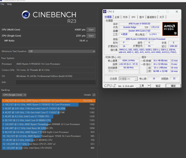186x158 pixels.
Task: Open the Help menu in Cinebench
Action: [x=9, y=4]
